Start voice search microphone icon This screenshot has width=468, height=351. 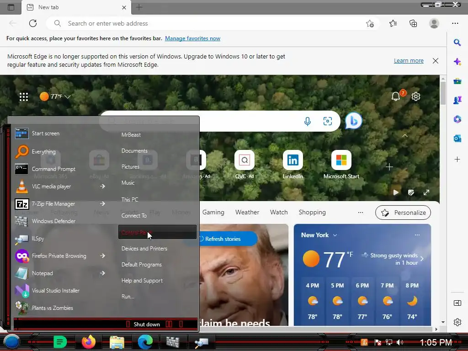click(308, 121)
